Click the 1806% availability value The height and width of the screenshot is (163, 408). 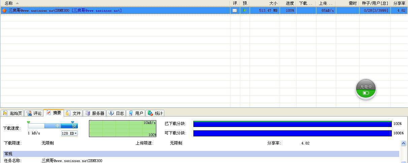click(398, 133)
